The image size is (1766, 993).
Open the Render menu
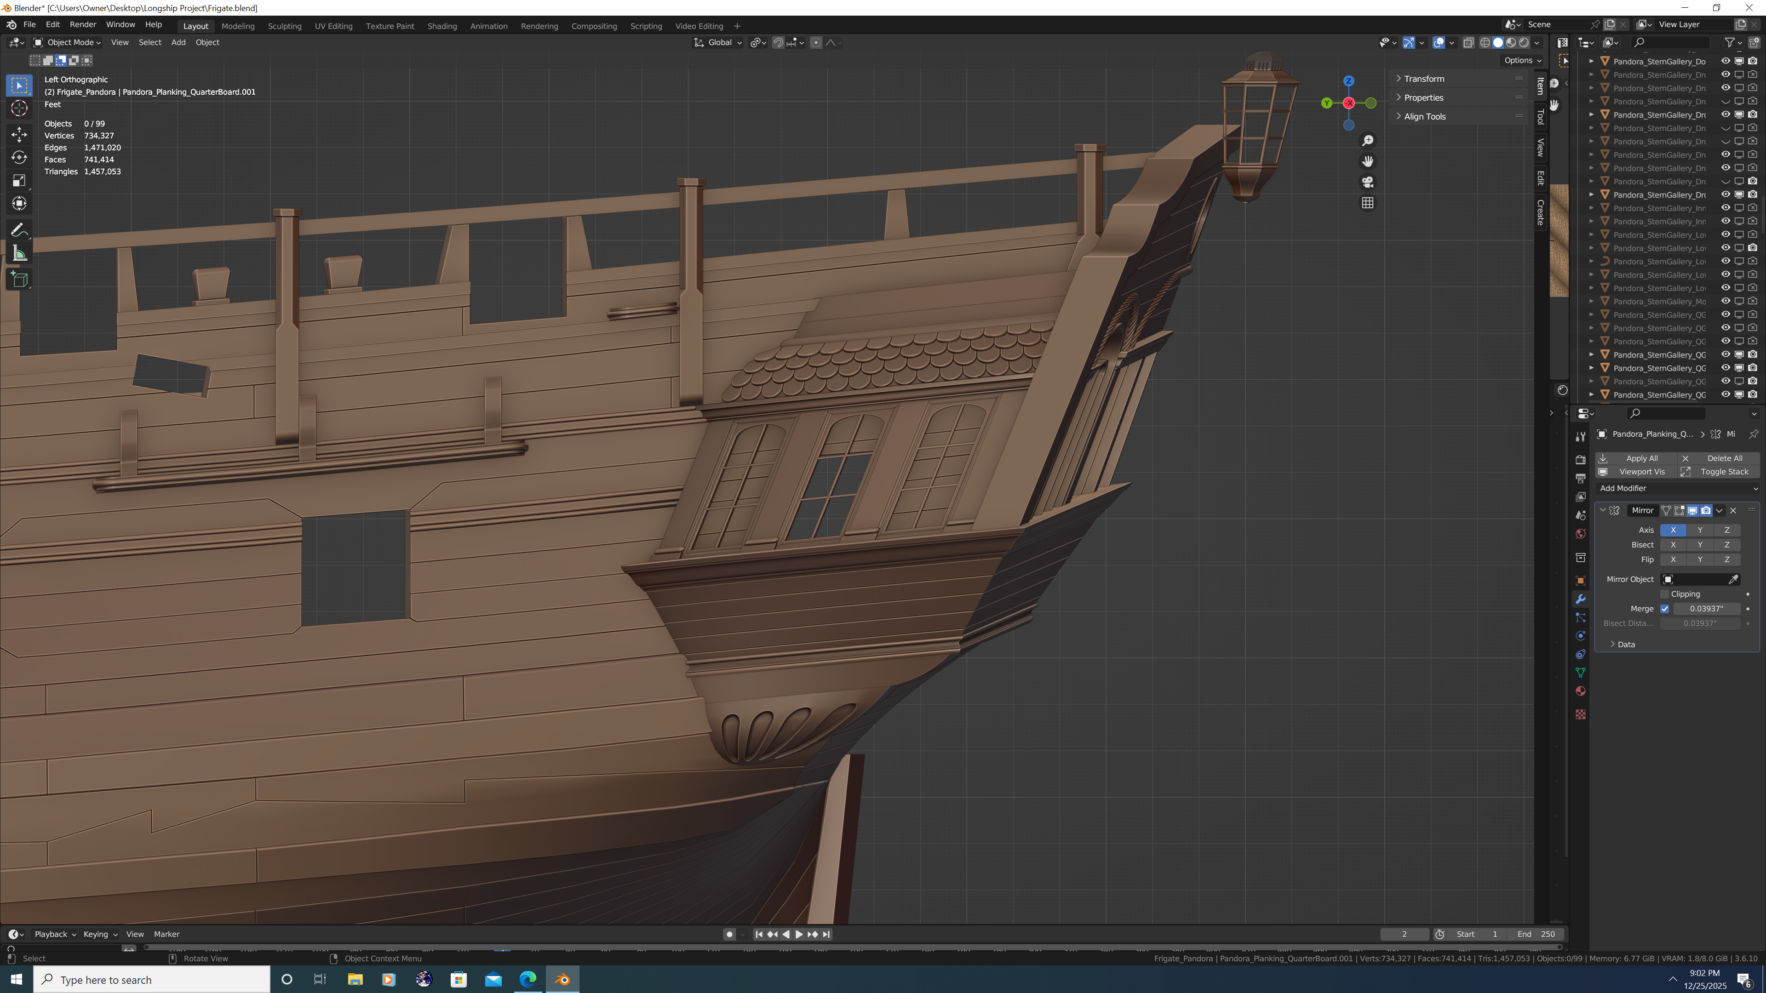tap(83, 24)
